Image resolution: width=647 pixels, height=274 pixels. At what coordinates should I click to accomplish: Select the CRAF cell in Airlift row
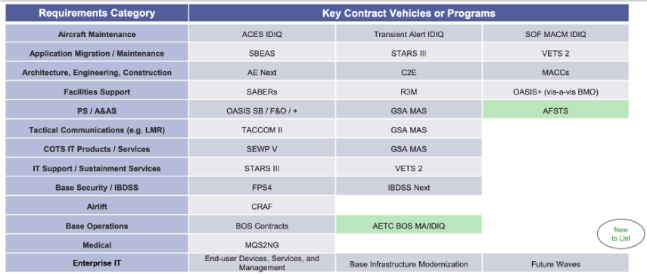(x=262, y=207)
